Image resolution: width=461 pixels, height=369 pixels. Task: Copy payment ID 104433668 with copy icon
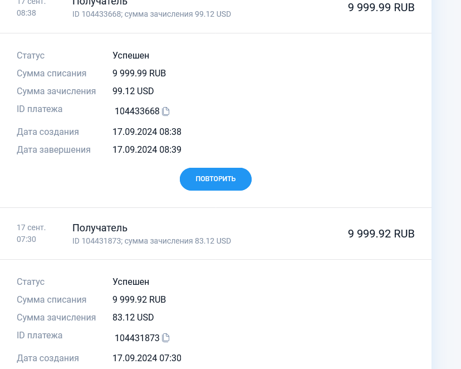pyautogui.click(x=166, y=111)
